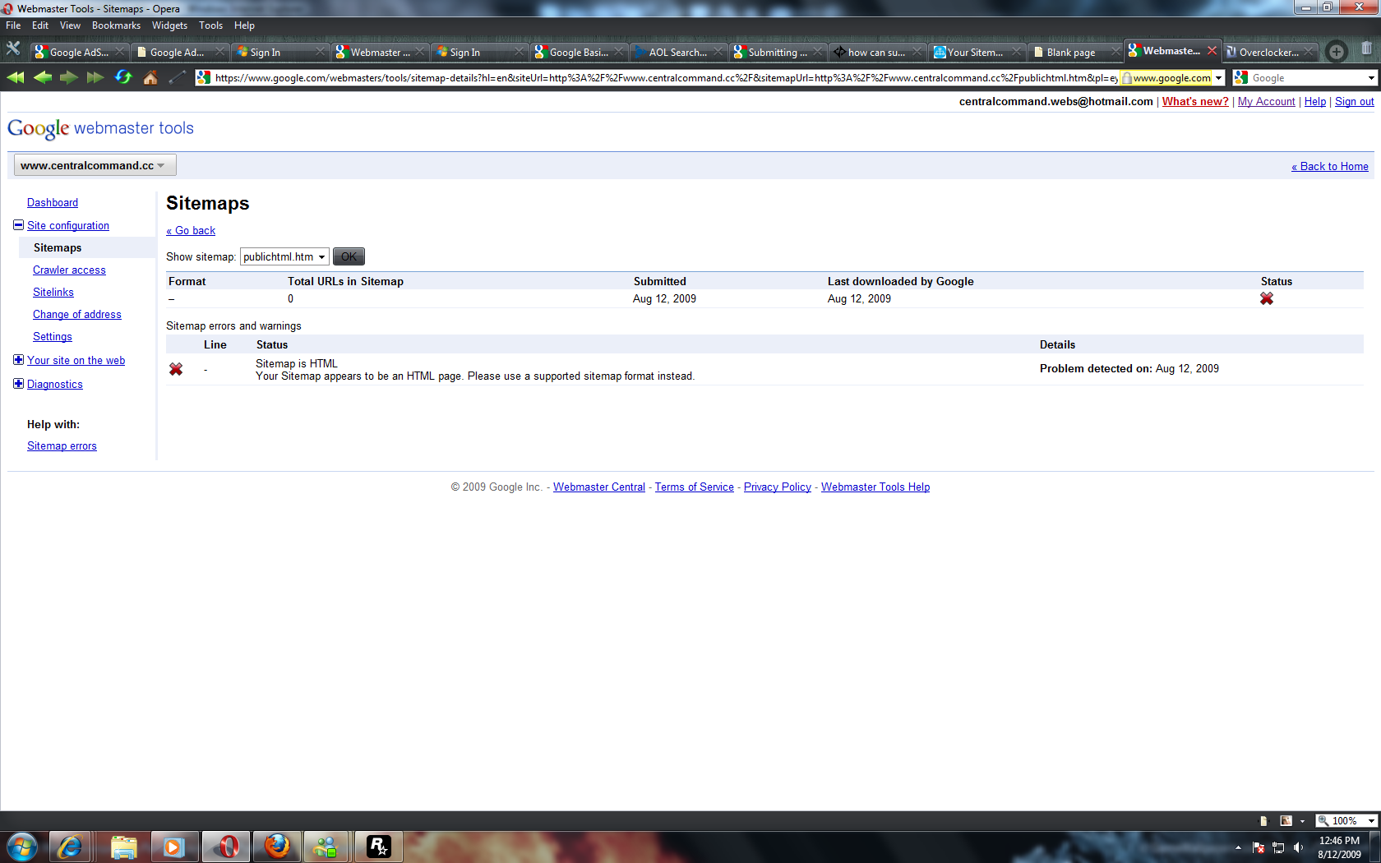Click the Rewind navigation icon
Screen dimensions: 1381x863
(15, 77)
